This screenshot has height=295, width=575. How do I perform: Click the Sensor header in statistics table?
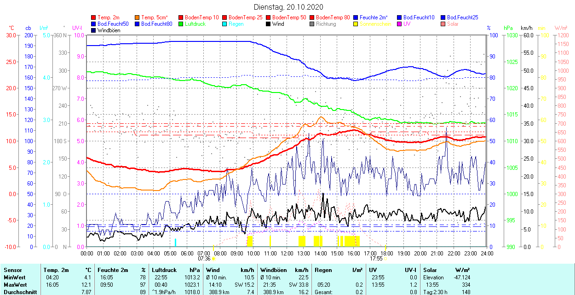tap(12, 270)
